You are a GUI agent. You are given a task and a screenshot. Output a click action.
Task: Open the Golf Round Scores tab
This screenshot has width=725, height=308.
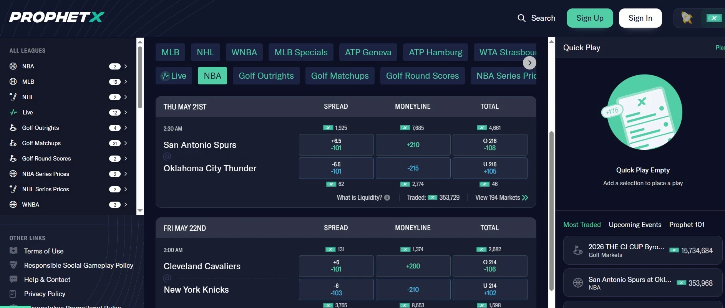click(x=422, y=76)
